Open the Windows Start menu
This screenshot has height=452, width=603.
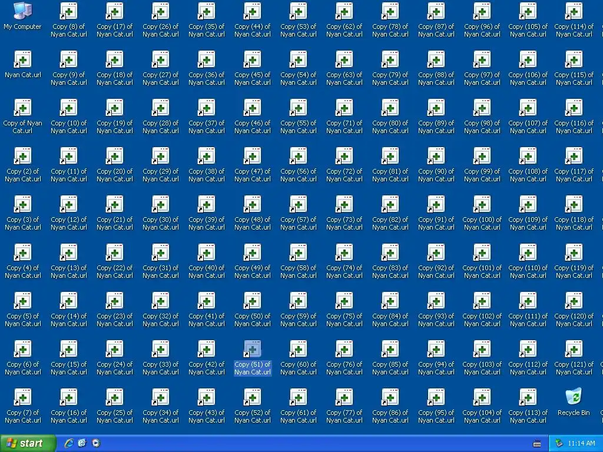(28, 443)
